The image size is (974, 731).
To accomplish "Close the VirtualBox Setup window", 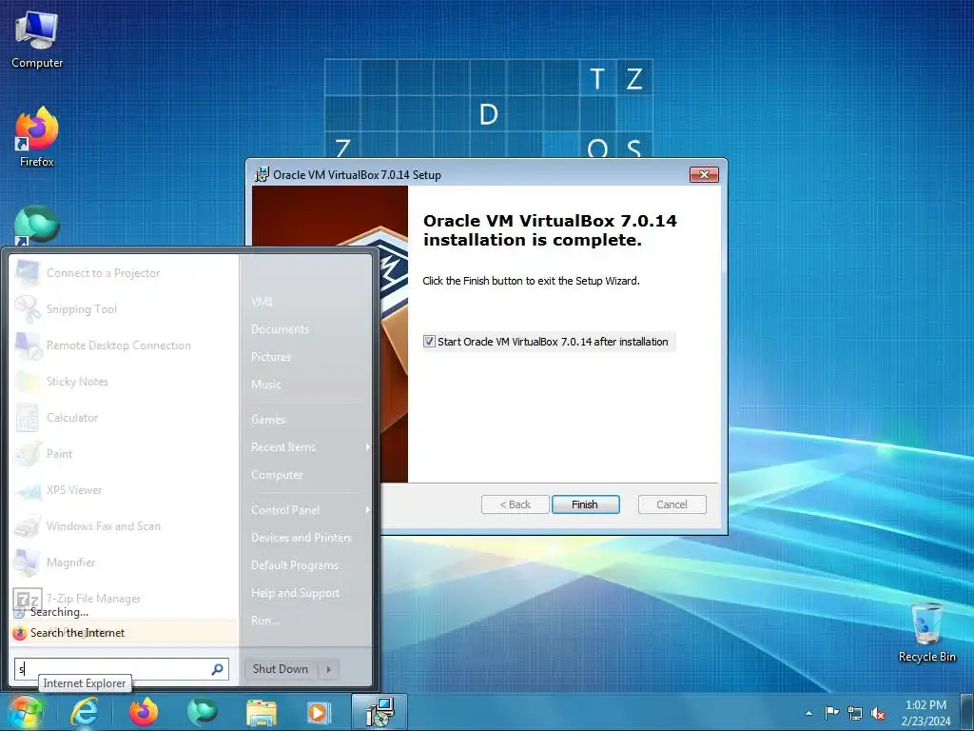I will pos(704,175).
